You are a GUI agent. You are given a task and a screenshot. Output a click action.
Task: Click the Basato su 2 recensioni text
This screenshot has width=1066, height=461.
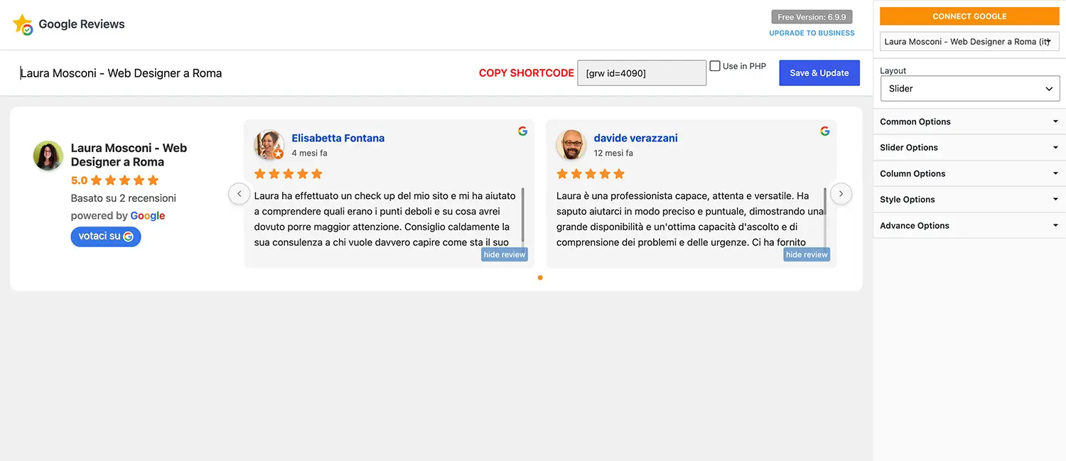(x=124, y=198)
